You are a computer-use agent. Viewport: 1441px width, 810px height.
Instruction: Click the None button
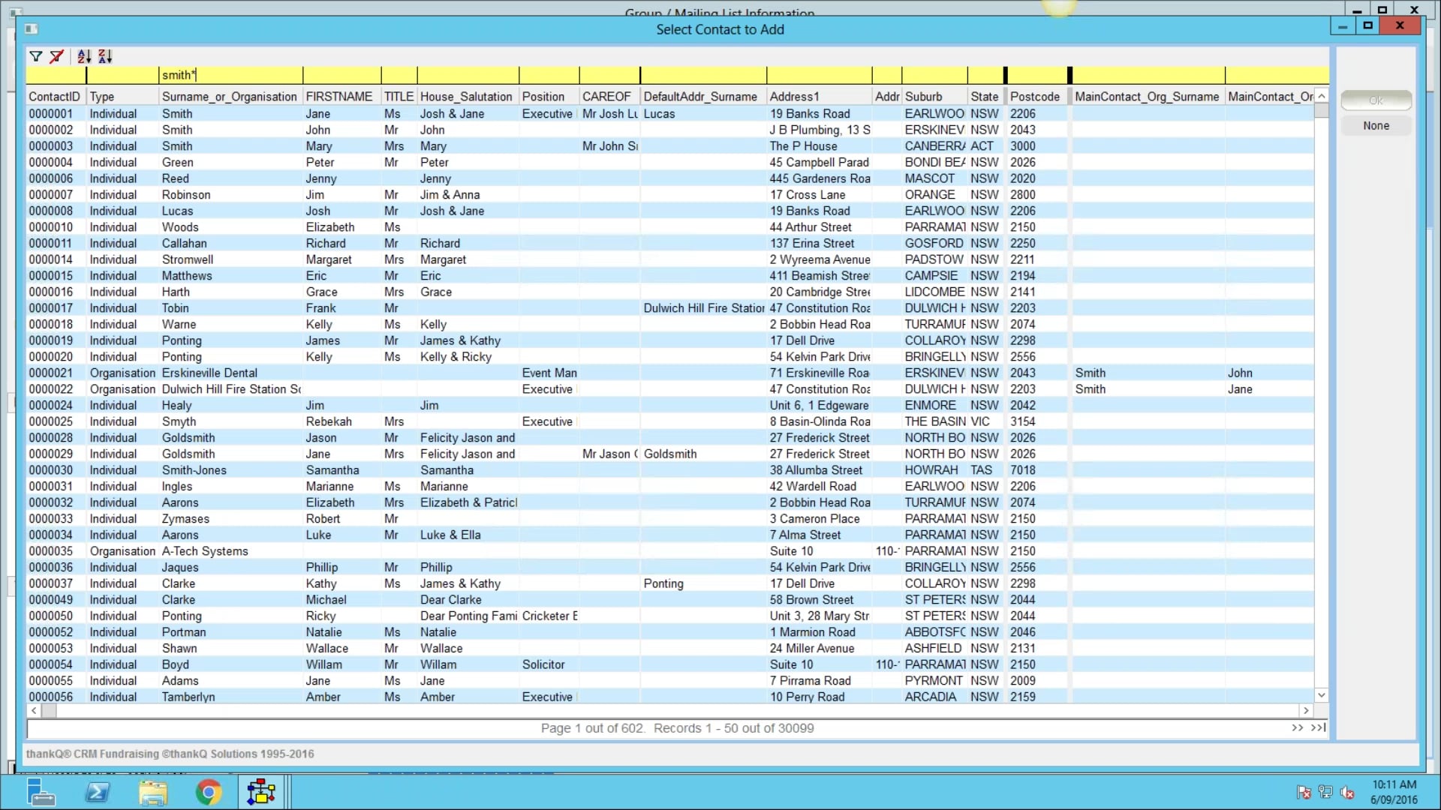[1375, 125]
